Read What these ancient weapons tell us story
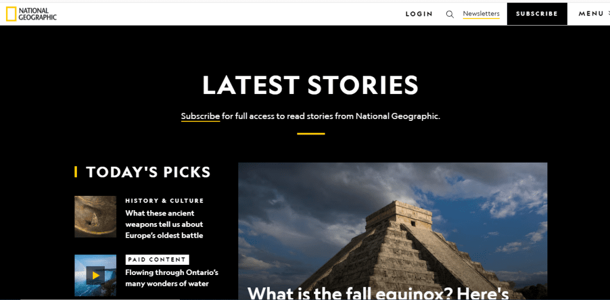 tap(164, 224)
